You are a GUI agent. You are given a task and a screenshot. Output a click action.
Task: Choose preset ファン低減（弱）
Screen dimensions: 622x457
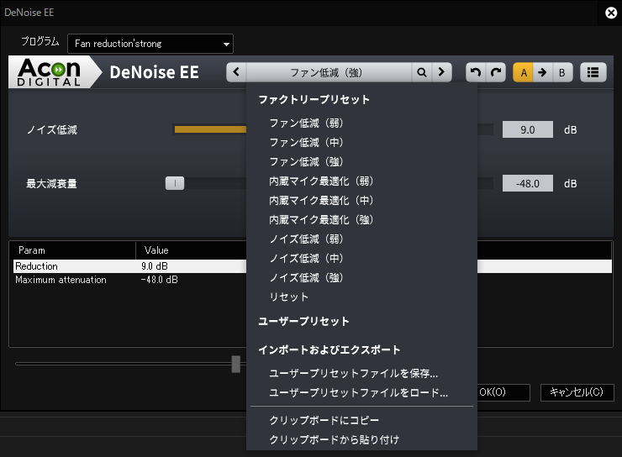click(x=306, y=123)
